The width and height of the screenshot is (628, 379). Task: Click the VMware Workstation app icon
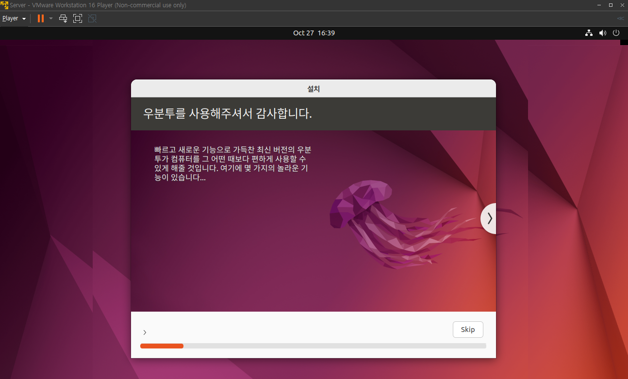click(4, 5)
